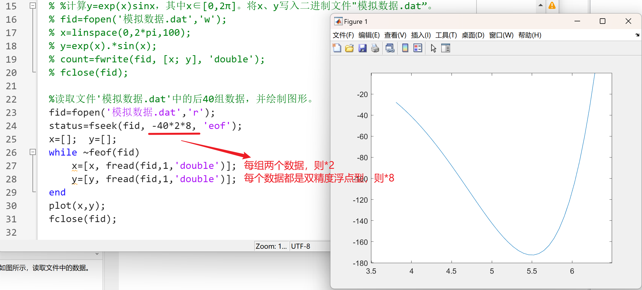Open the 查看(V) menu in Figure 1
This screenshot has height=290, width=642.
(x=395, y=35)
